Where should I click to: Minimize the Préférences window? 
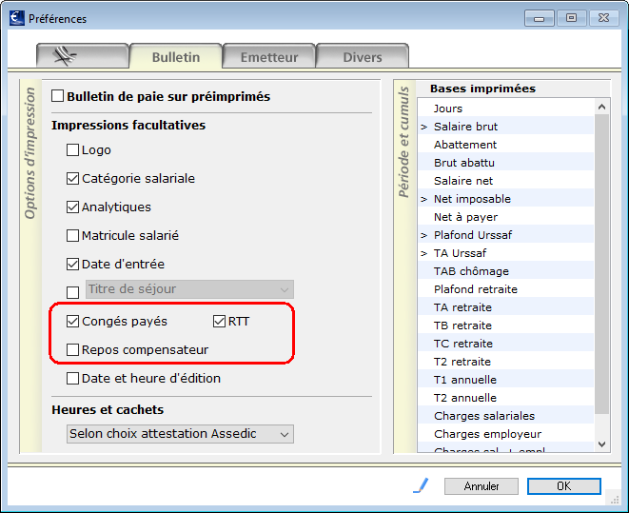540,18
